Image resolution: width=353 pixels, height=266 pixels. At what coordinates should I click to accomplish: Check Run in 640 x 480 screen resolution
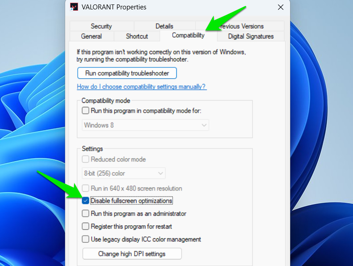(x=85, y=188)
